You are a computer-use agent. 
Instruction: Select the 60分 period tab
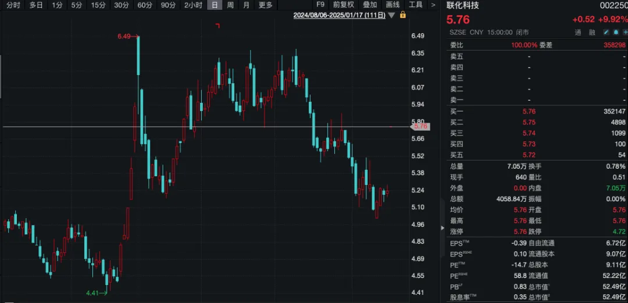[x=145, y=5]
